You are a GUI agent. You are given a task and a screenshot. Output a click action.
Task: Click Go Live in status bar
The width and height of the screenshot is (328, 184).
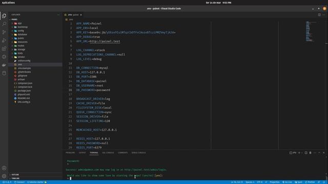(x=287, y=182)
